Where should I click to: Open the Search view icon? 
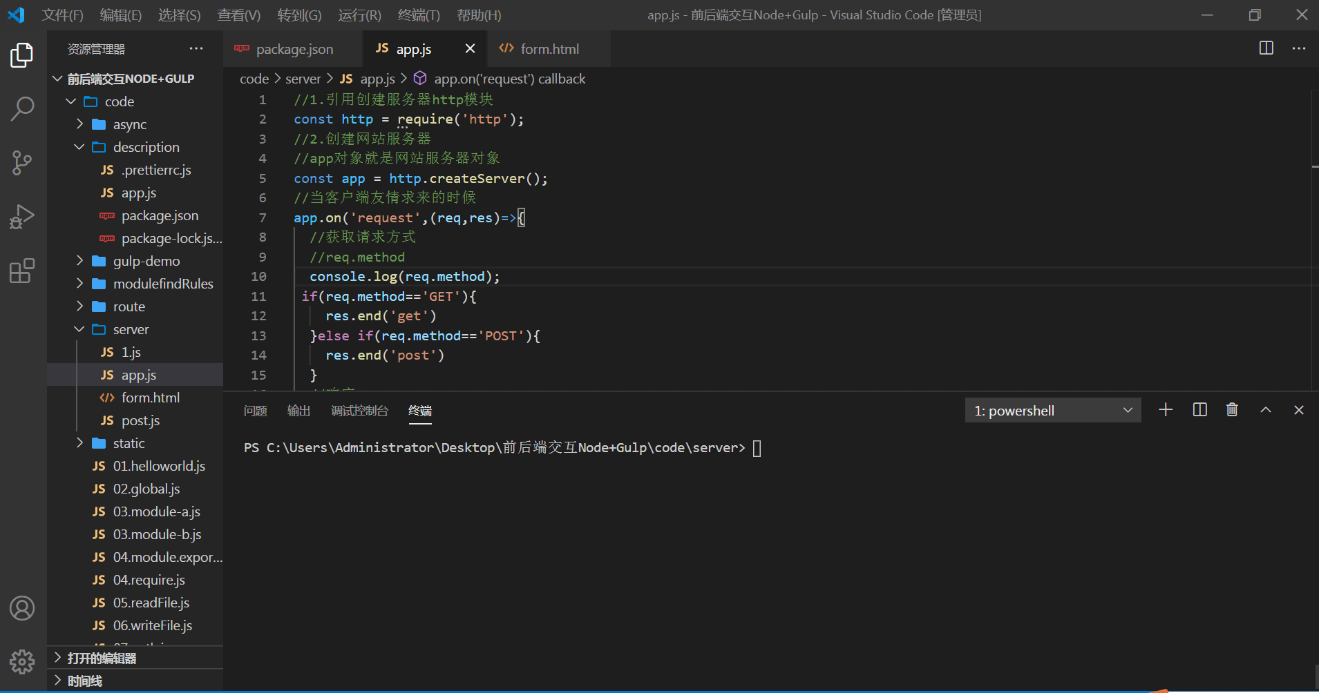pyautogui.click(x=22, y=109)
